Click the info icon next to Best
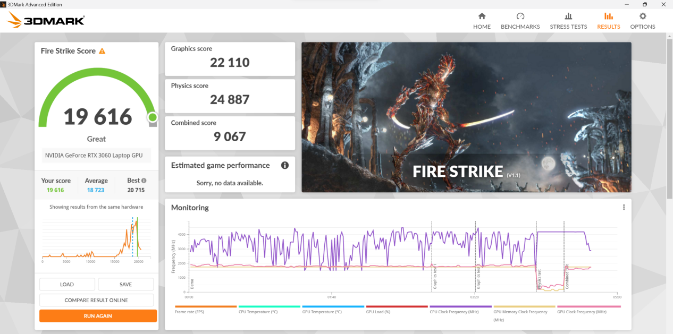 point(144,181)
